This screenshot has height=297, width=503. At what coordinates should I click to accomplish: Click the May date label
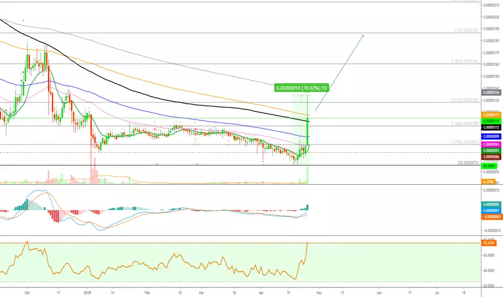point(319,293)
